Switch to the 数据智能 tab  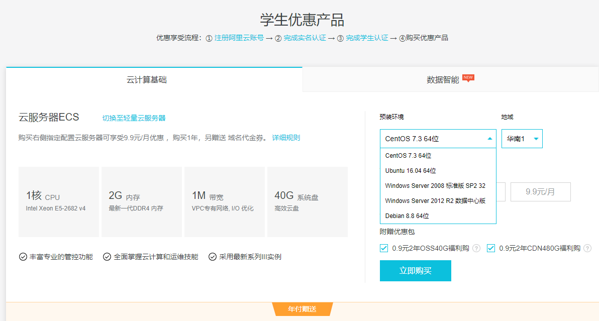(x=451, y=79)
